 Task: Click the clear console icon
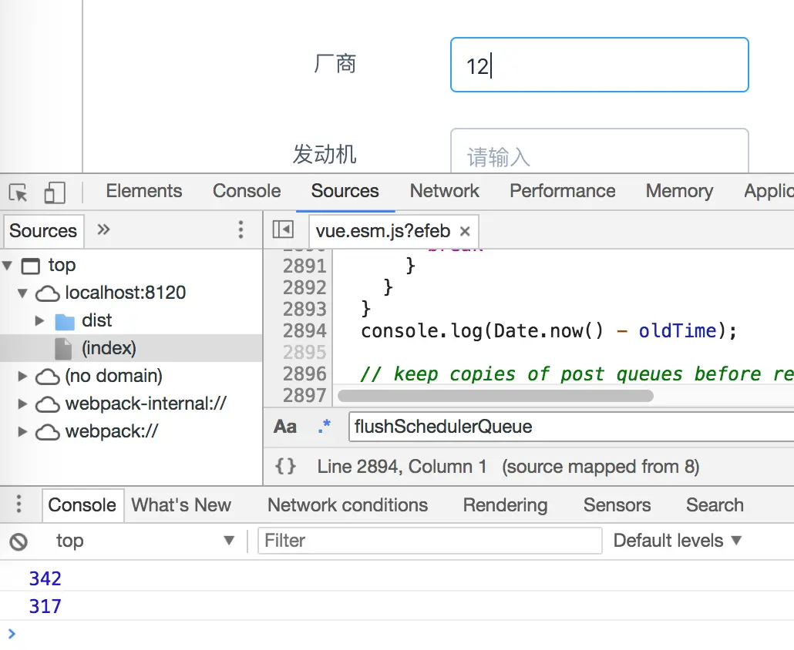click(x=19, y=541)
